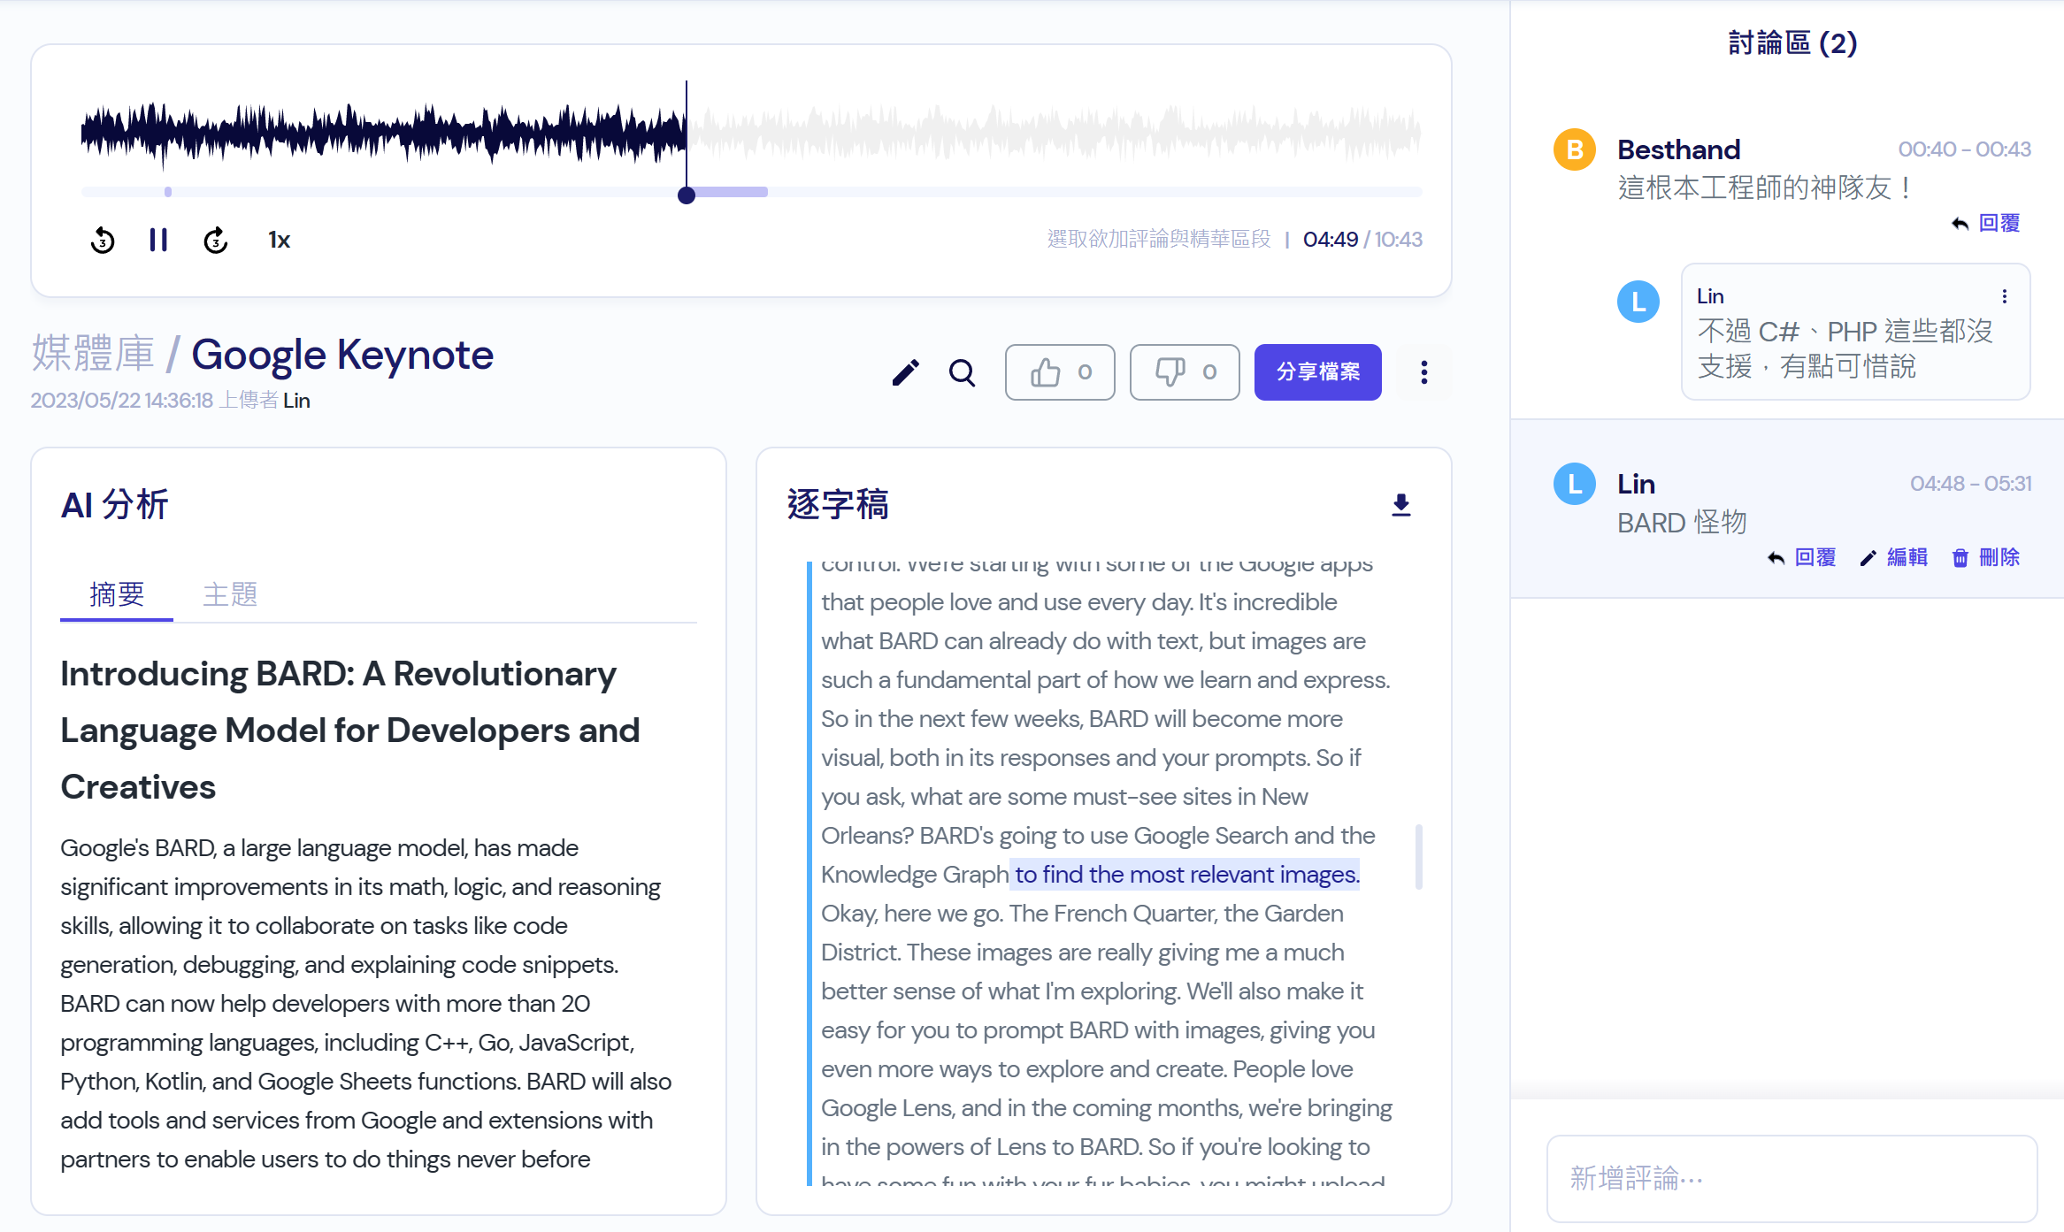The image size is (2064, 1232).
Task: Click the 分享檔案 share button
Action: (1317, 372)
